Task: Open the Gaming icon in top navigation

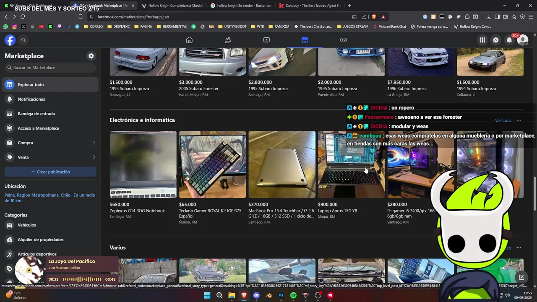Action: tap(343, 40)
